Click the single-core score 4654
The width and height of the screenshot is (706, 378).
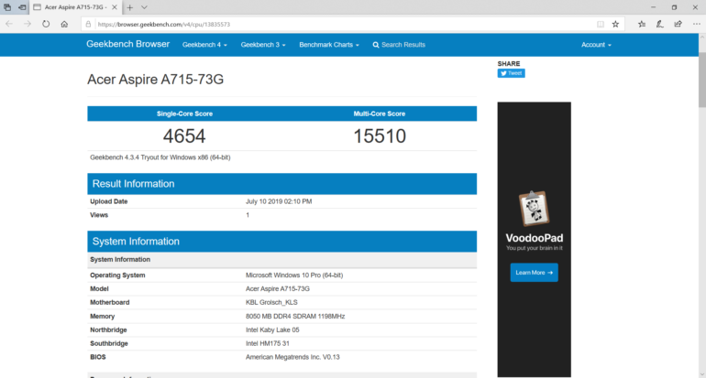(x=184, y=136)
